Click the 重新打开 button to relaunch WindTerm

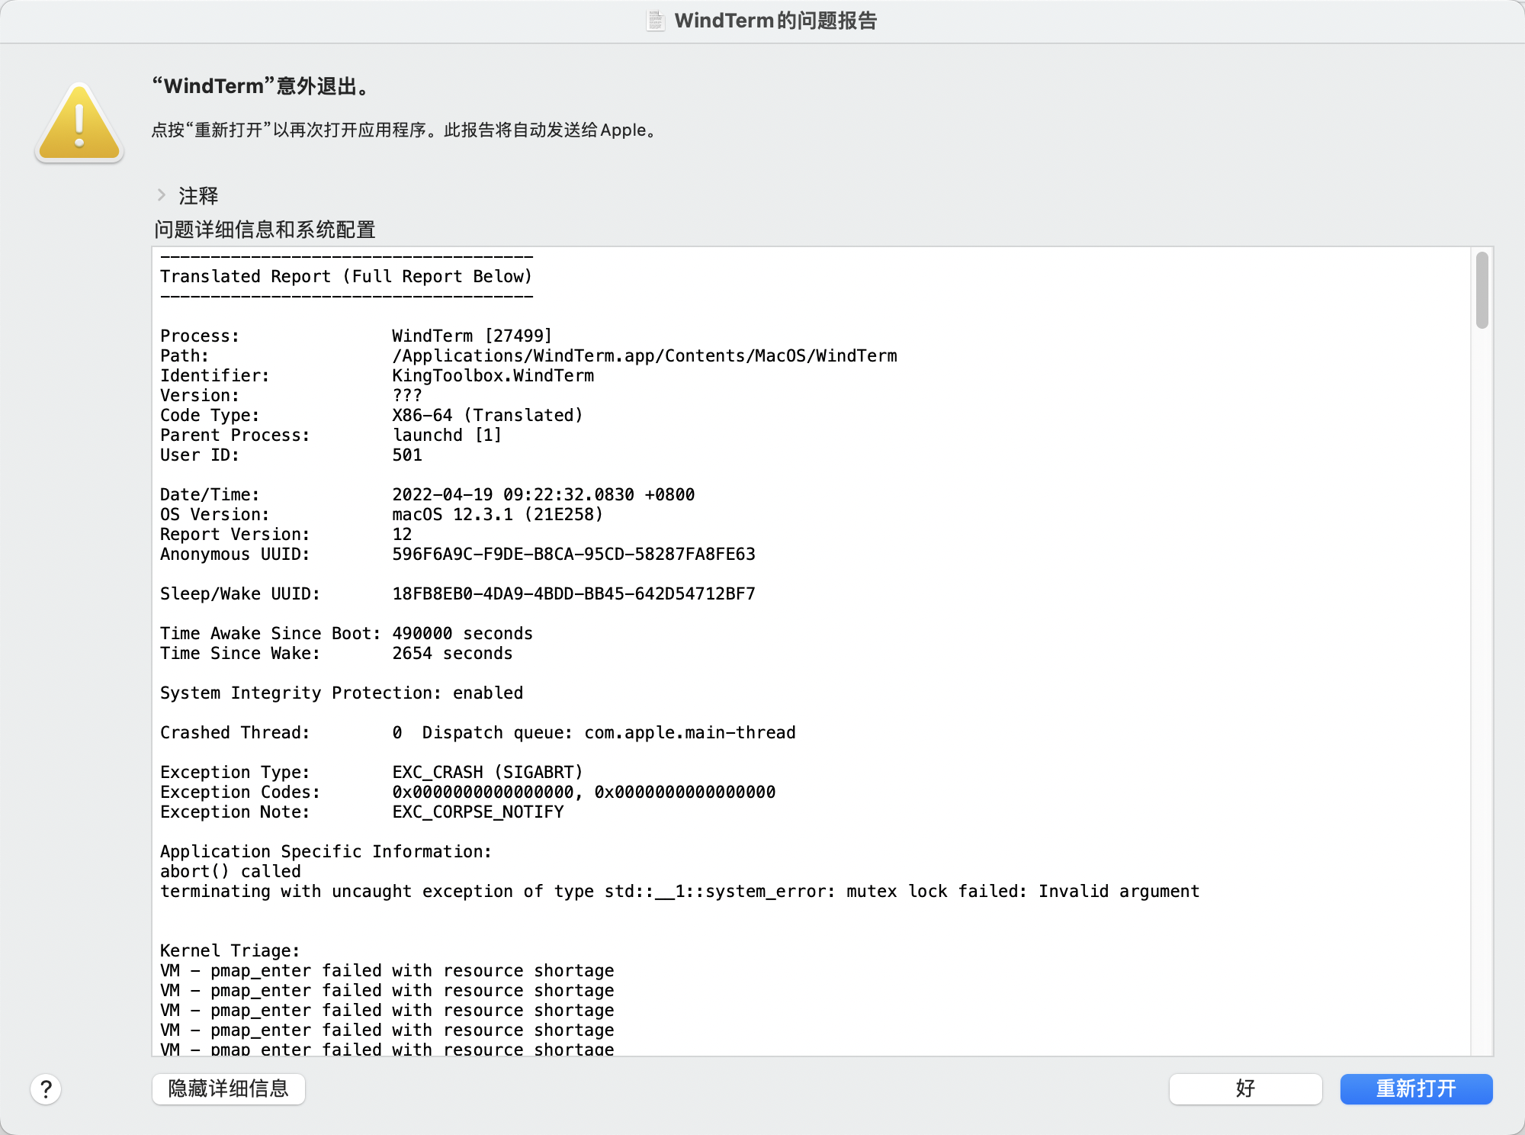pyautogui.click(x=1415, y=1089)
